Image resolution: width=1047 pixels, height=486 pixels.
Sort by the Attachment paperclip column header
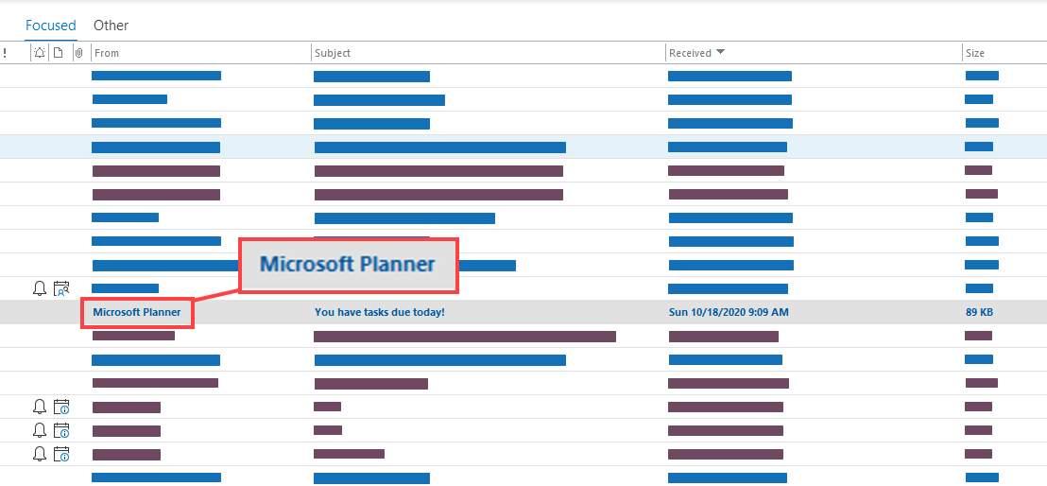pyautogui.click(x=78, y=54)
